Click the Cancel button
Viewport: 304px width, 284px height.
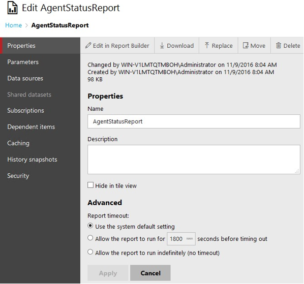click(150, 273)
